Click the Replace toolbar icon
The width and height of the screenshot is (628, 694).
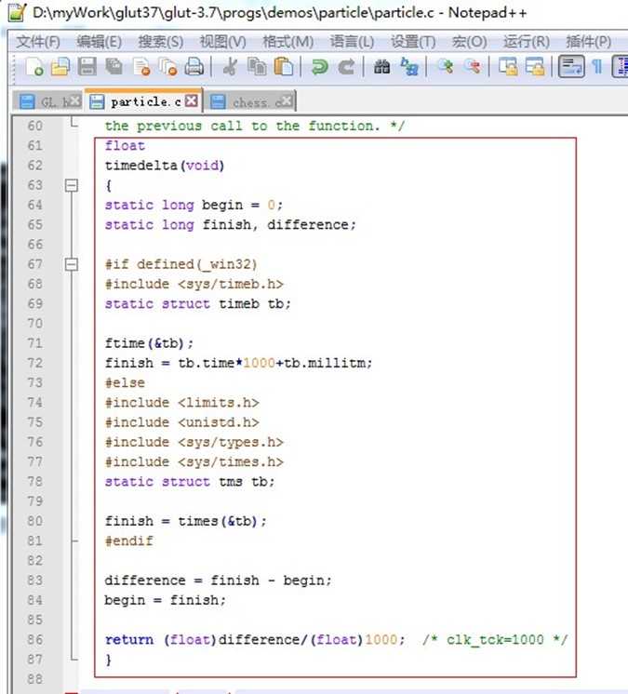(409, 67)
